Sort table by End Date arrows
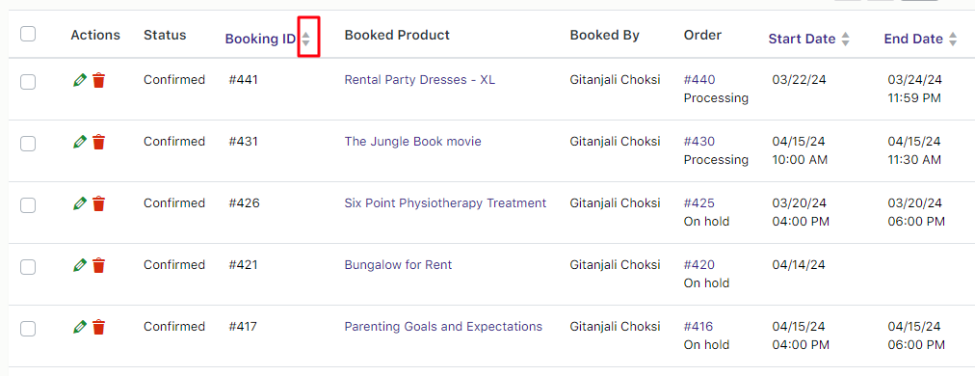 953,40
